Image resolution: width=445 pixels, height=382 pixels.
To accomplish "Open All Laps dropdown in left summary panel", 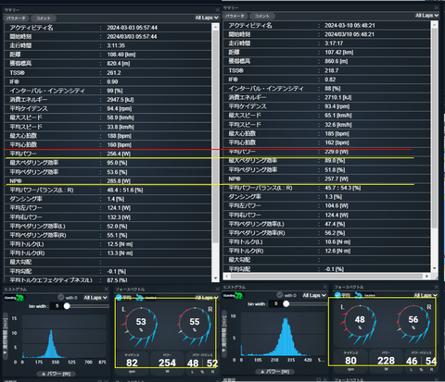I will pyautogui.click(x=207, y=18).
